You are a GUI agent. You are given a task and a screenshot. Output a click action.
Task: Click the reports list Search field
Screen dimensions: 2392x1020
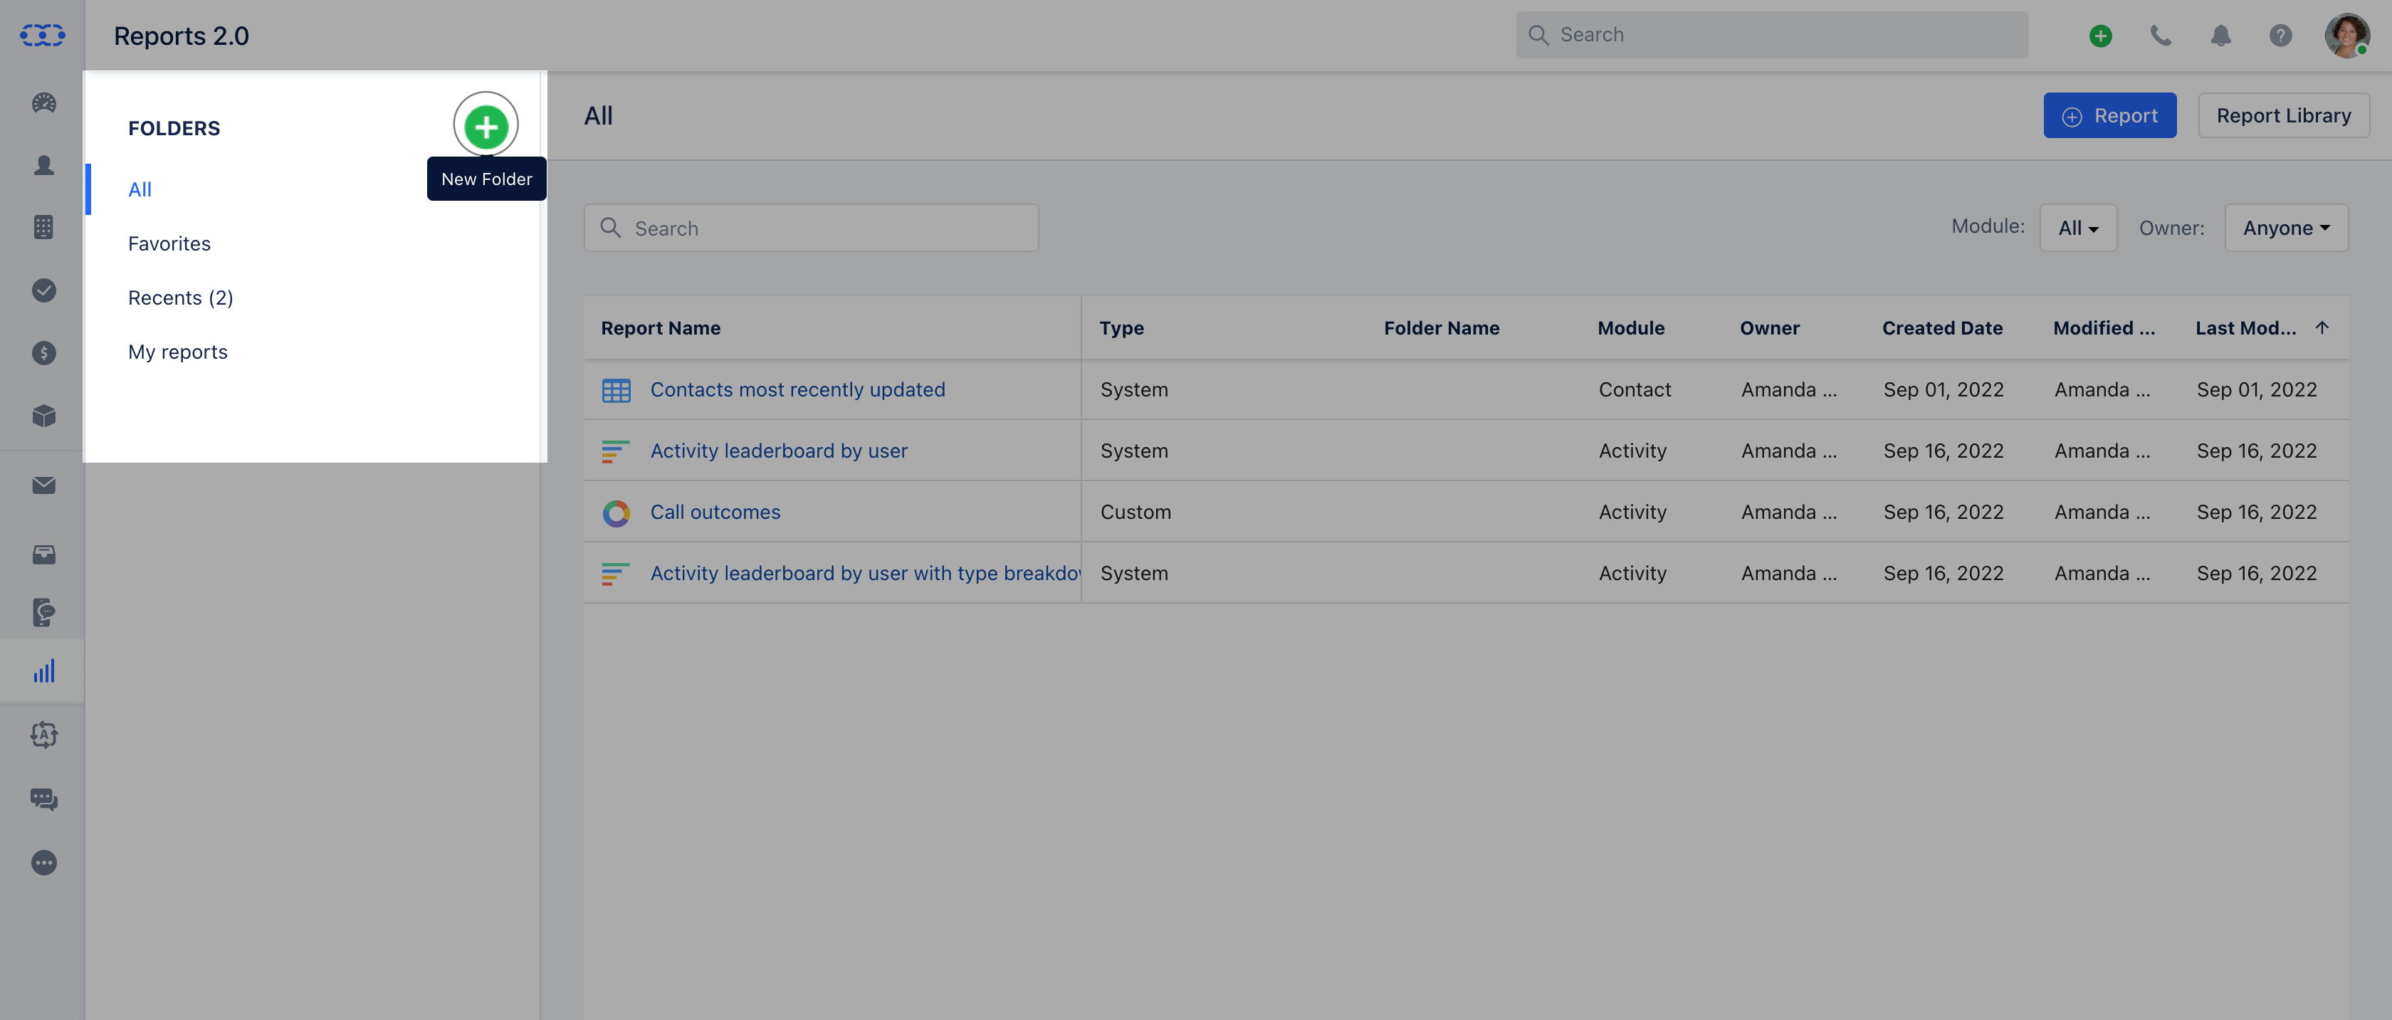click(x=811, y=228)
